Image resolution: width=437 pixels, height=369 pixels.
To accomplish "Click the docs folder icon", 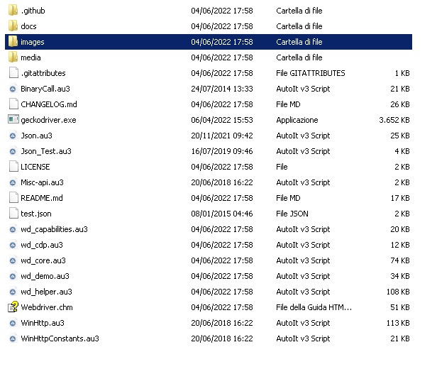I will pyautogui.click(x=13, y=26).
